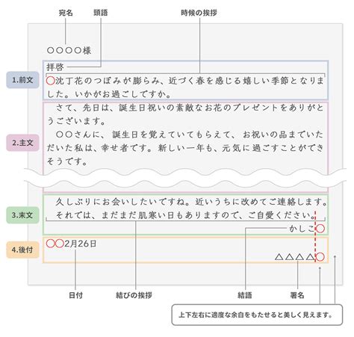The image size is (354, 337).
Task: Click the △△△△ signature triangles
Action: [x=295, y=257]
